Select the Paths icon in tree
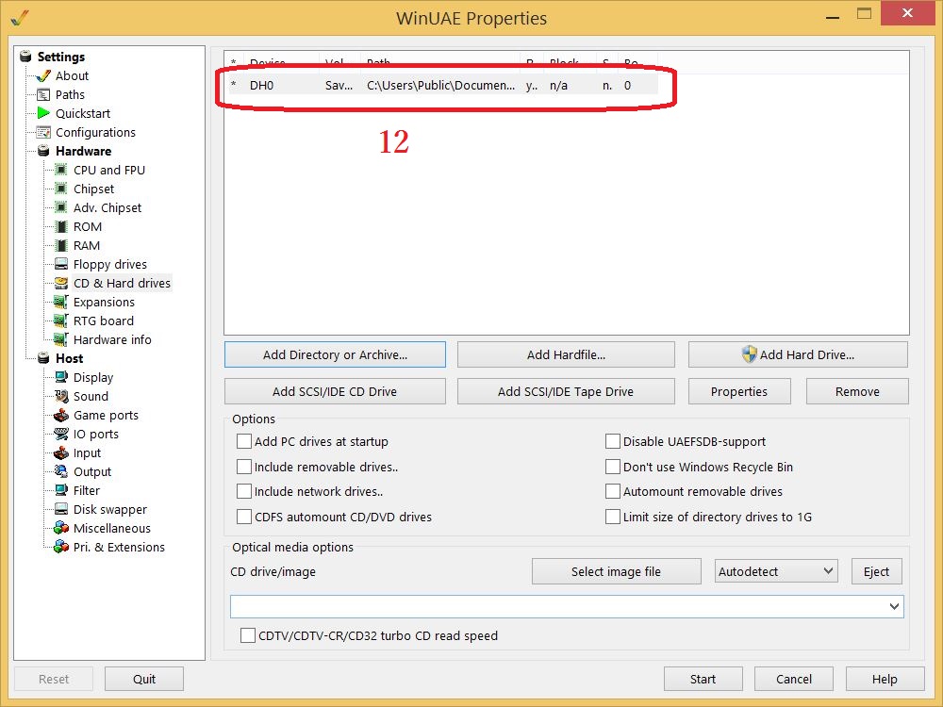The image size is (943, 707). pos(43,94)
